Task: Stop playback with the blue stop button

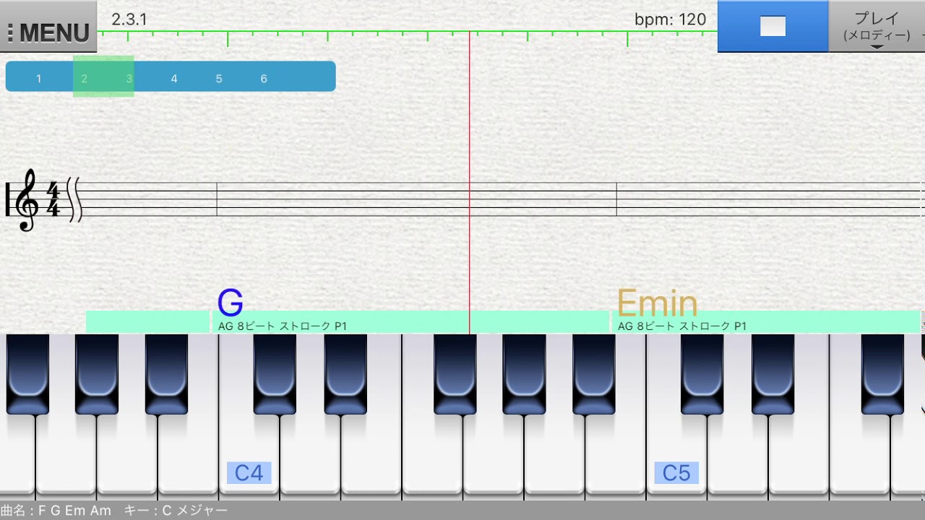Action: [773, 27]
